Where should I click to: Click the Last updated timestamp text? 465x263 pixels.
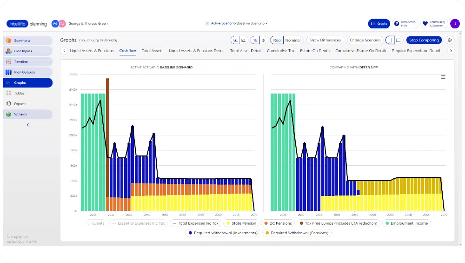click(22, 239)
